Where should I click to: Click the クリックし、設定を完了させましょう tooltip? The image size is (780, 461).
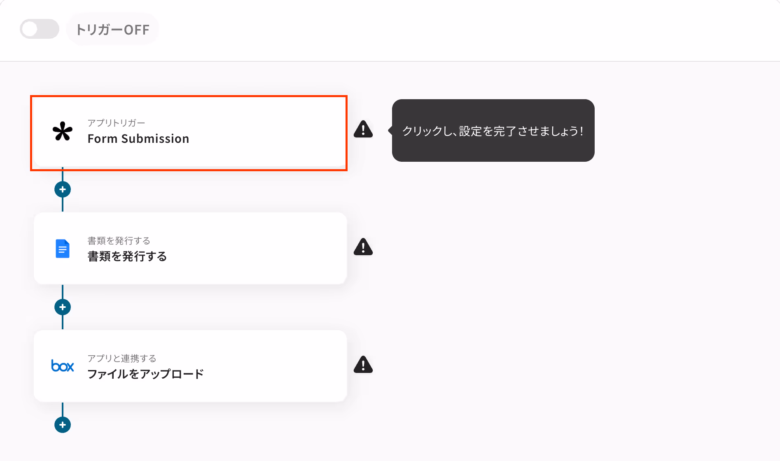pos(493,130)
